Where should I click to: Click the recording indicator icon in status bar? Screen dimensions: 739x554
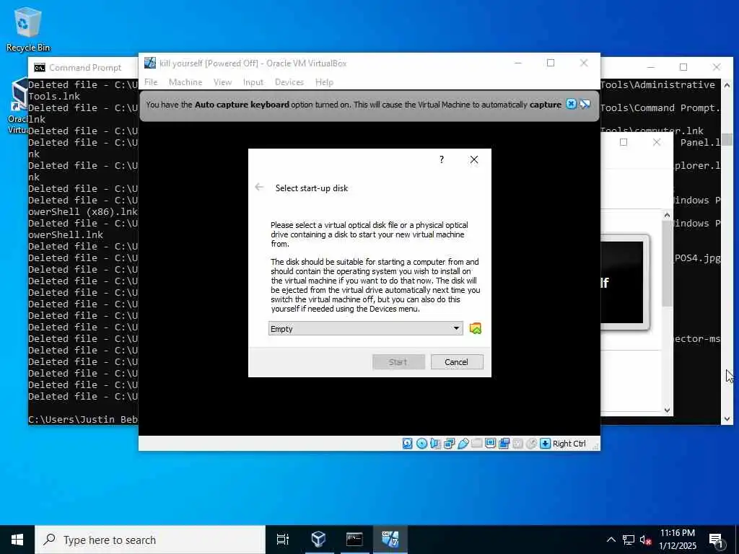pos(504,444)
